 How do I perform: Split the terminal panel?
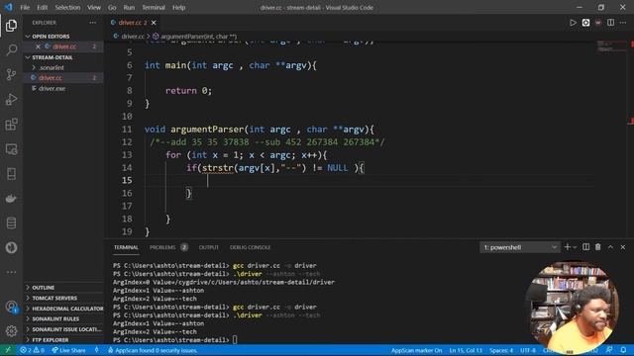coord(585,247)
